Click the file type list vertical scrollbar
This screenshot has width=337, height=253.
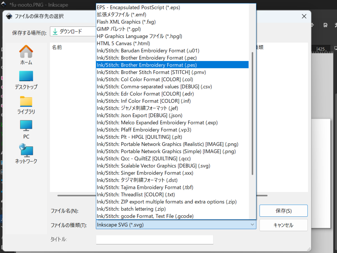252,112
